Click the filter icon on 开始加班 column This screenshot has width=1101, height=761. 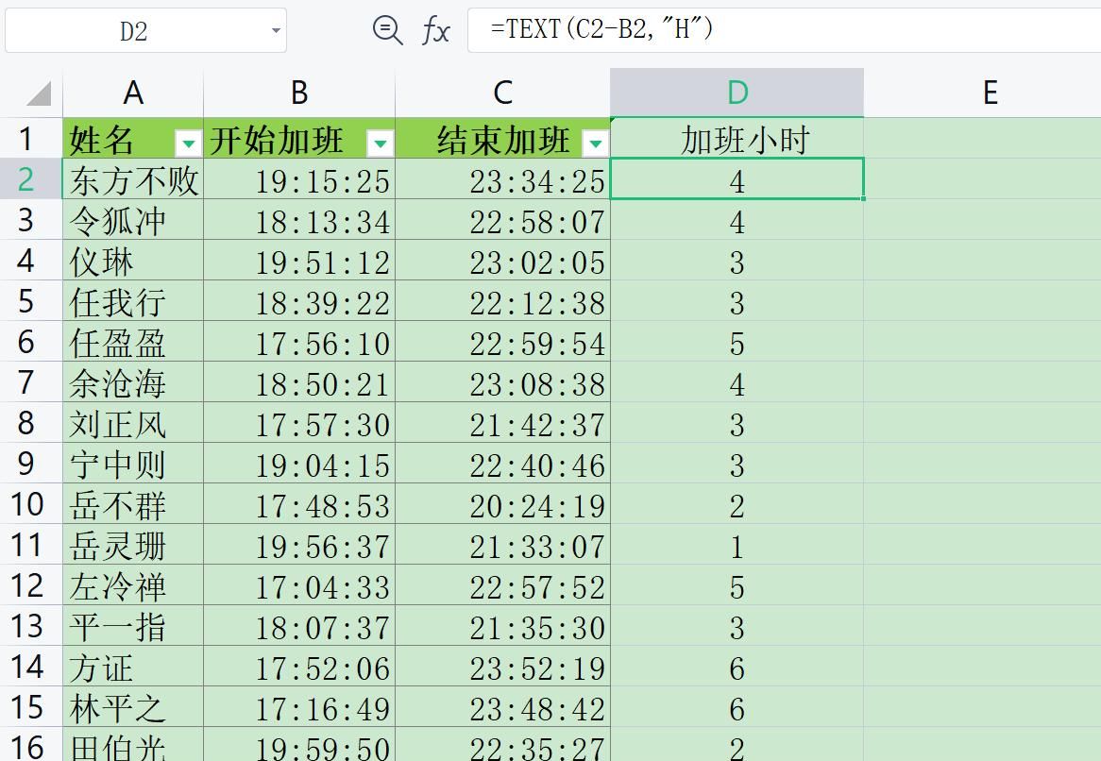tap(381, 144)
